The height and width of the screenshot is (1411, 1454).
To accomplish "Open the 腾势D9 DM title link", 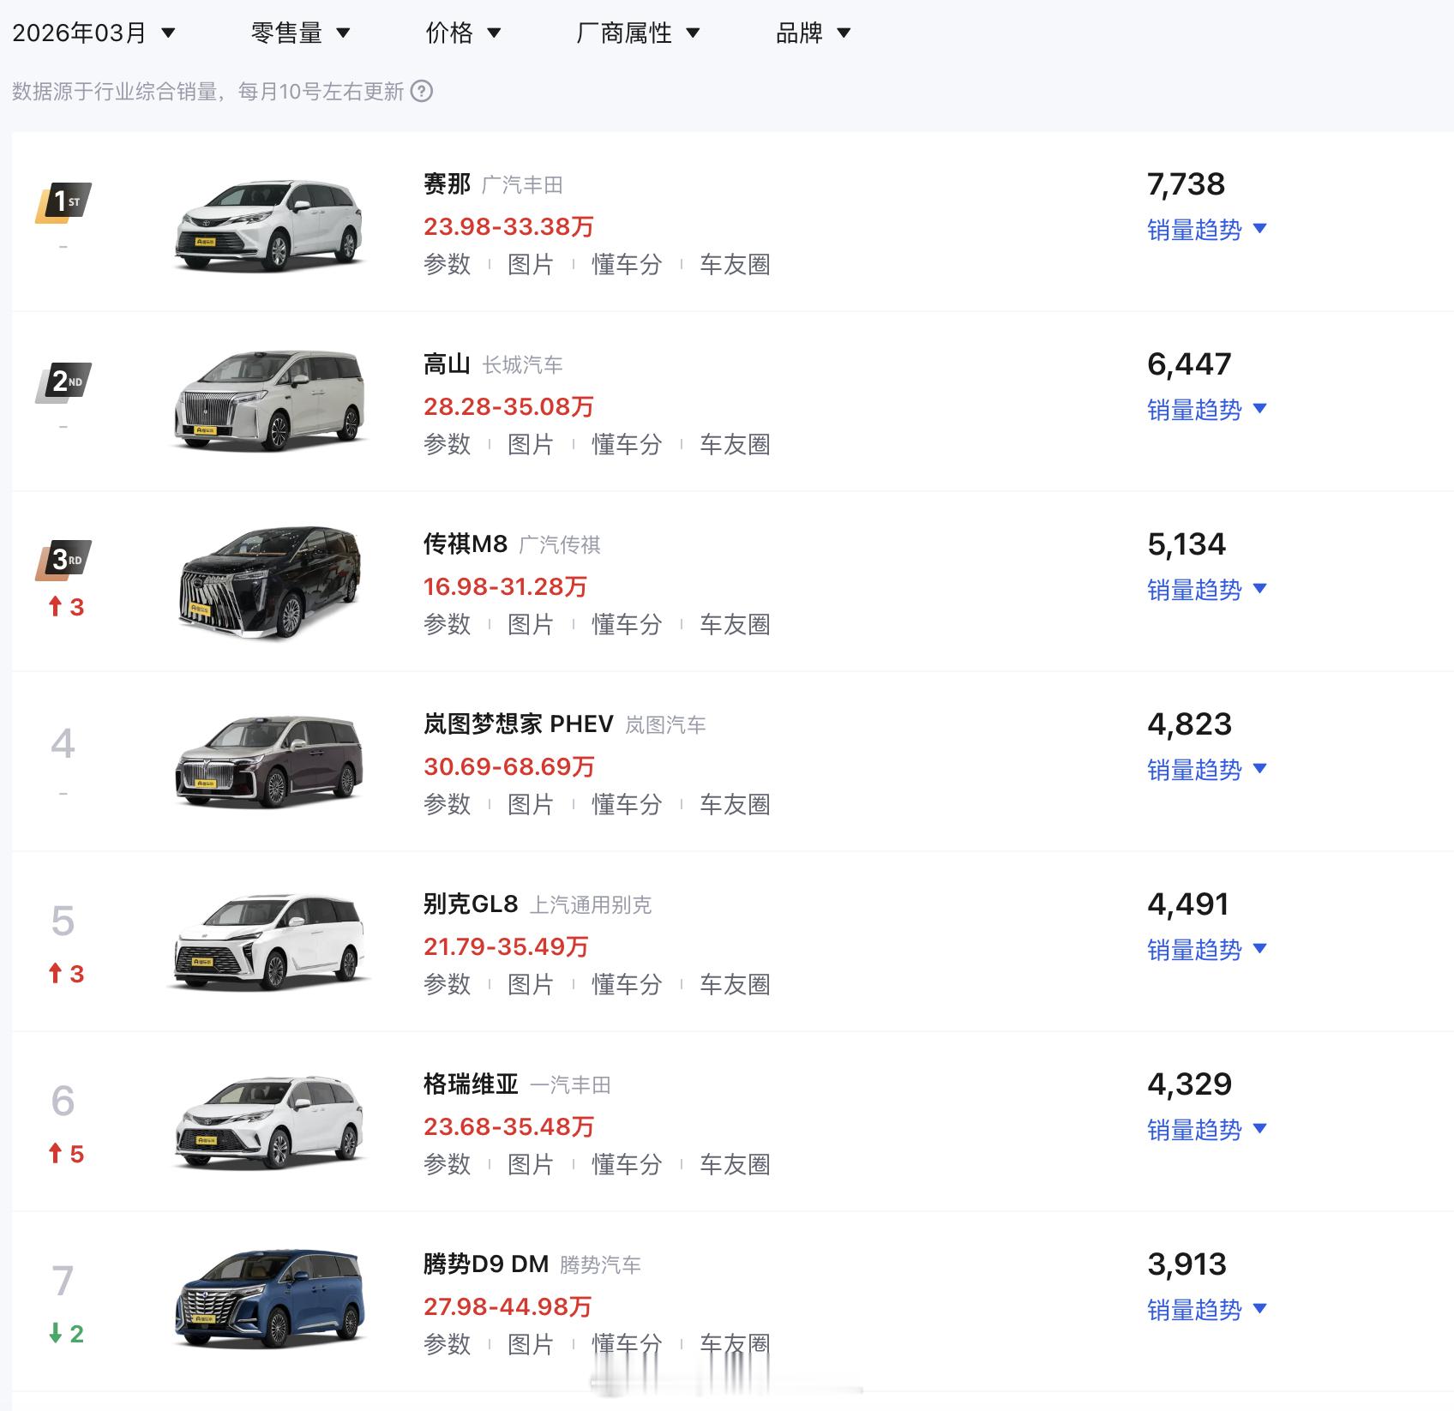I will [486, 1264].
